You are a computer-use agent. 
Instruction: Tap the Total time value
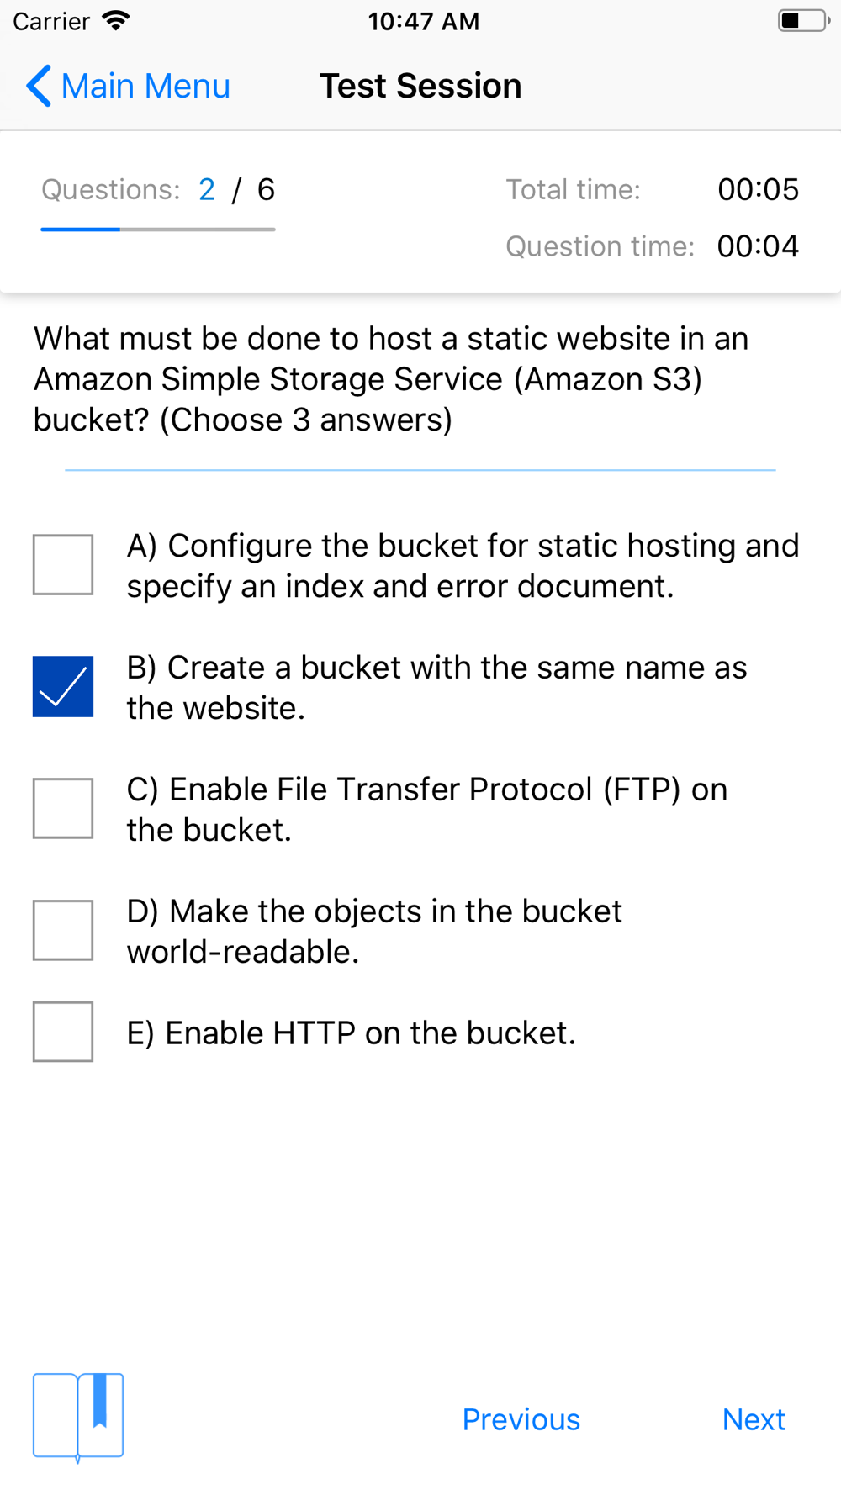pos(758,190)
